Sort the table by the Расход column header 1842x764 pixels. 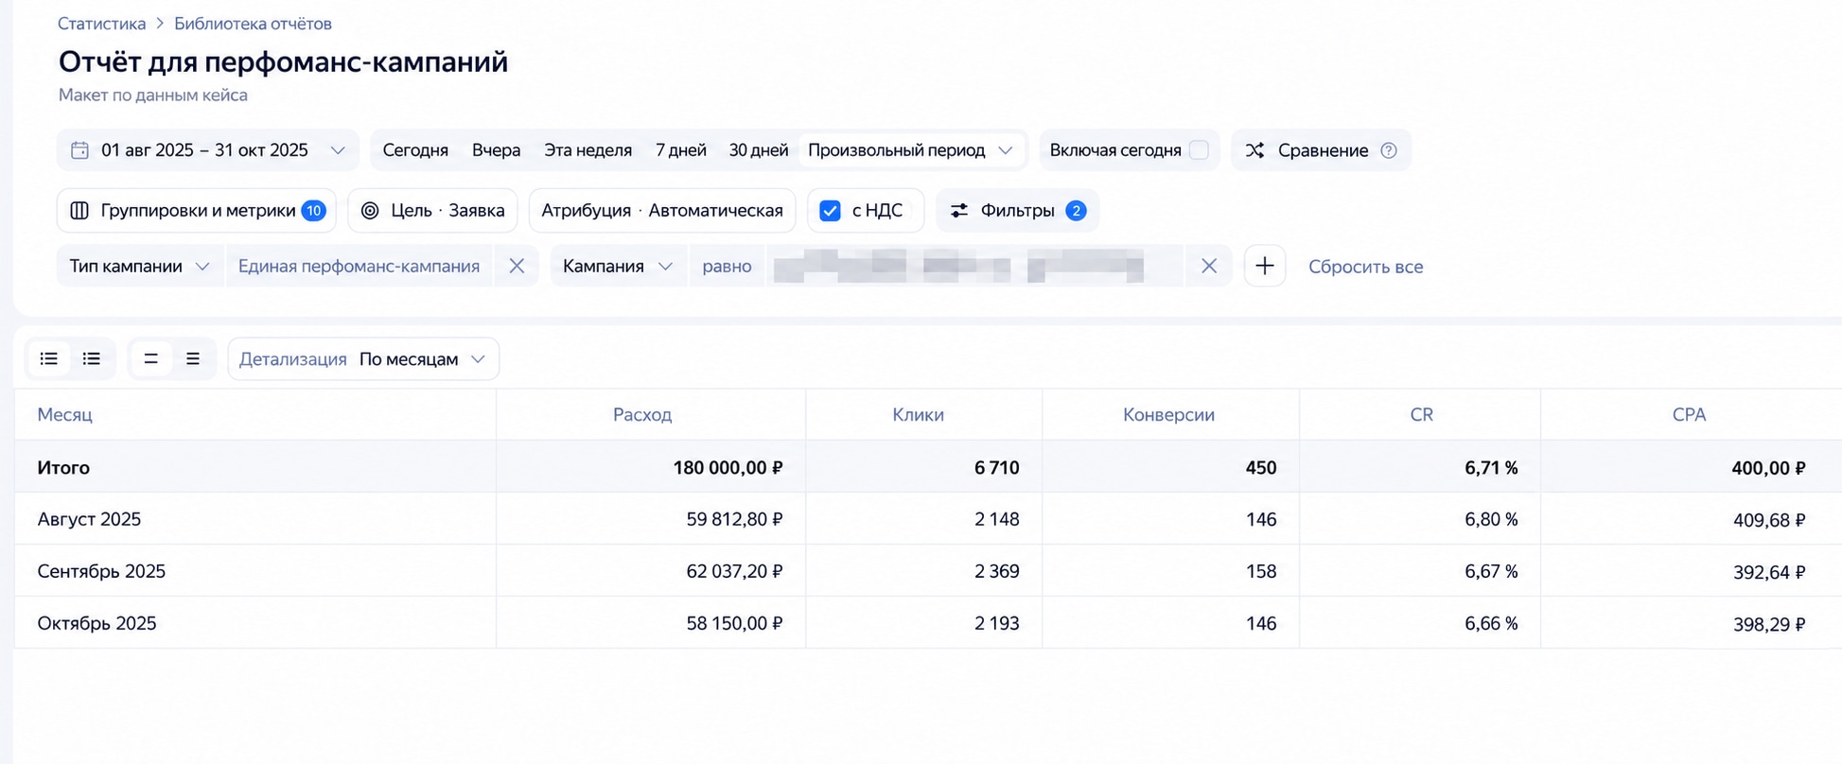tap(642, 414)
